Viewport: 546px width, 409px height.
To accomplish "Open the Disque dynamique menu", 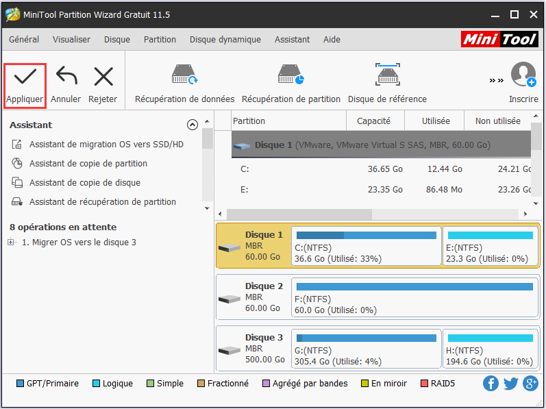I will 225,39.
